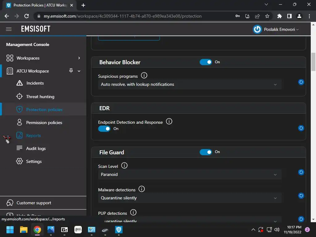Open a new browser tab
Viewport: 316px width, 237px height.
(x=83, y=6)
